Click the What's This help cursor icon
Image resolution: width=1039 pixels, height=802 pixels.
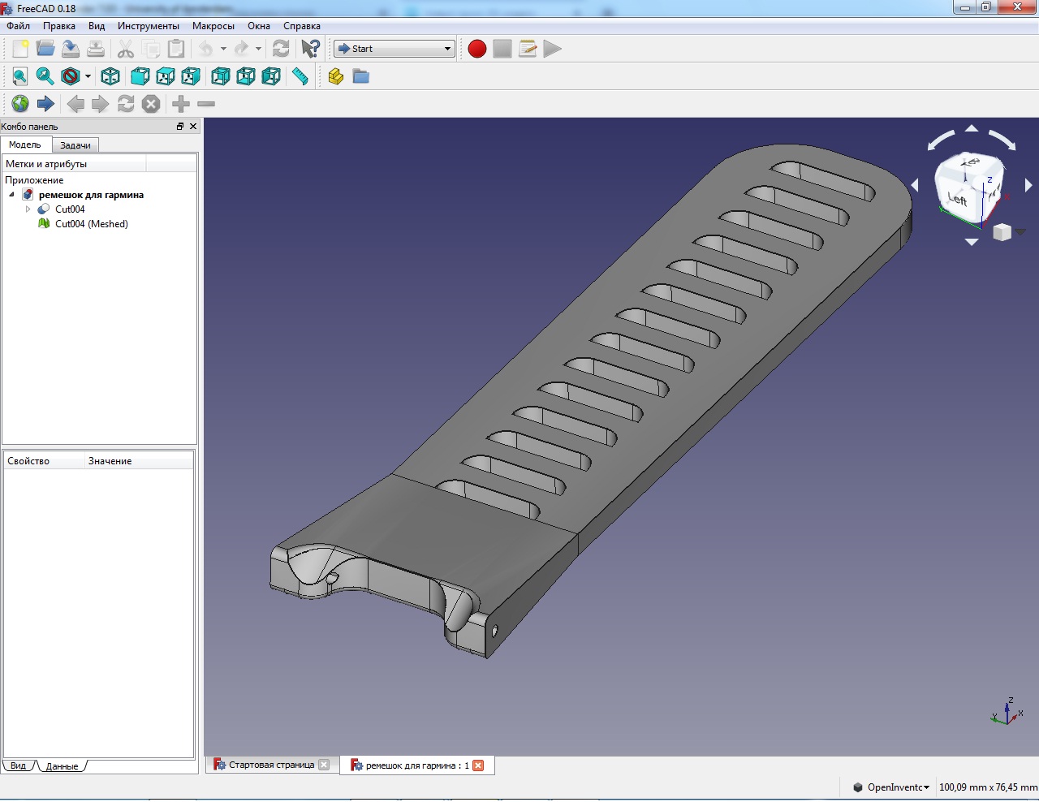pyautogui.click(x=310, y=49)
